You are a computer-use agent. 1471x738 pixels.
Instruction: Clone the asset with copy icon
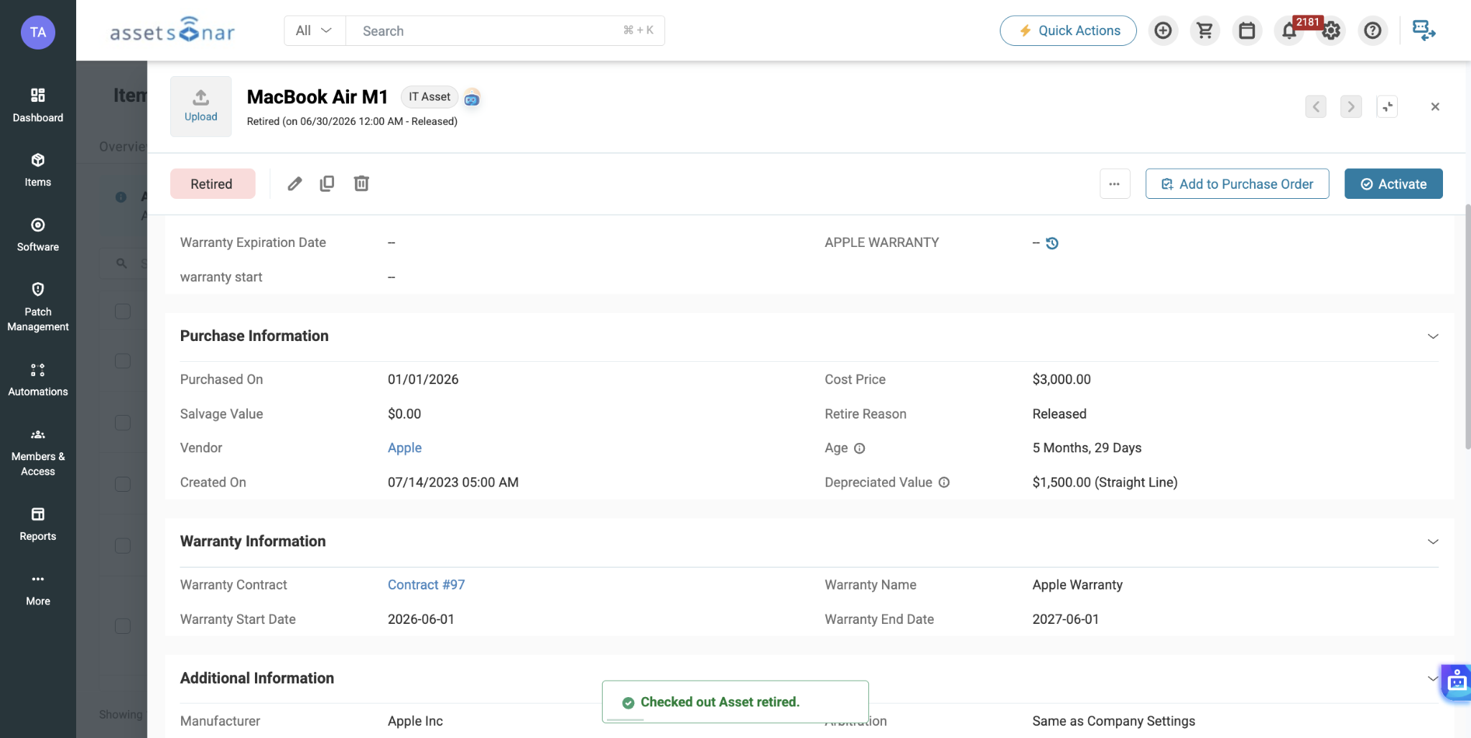327,184
